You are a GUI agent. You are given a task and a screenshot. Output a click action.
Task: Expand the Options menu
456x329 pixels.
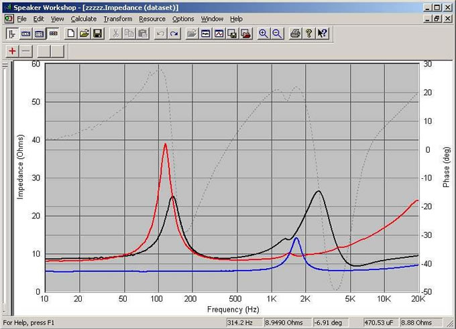[183, 19]
